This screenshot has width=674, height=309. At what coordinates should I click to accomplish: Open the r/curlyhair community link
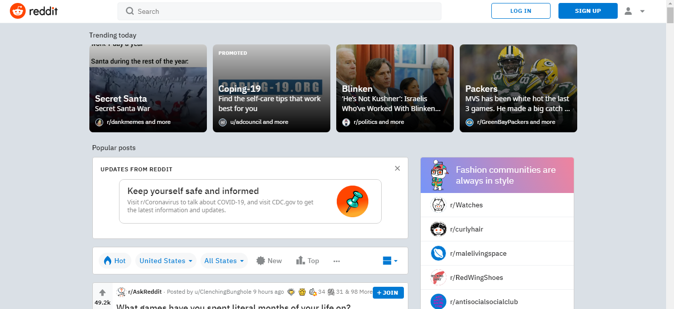click(x=468, y=229)
